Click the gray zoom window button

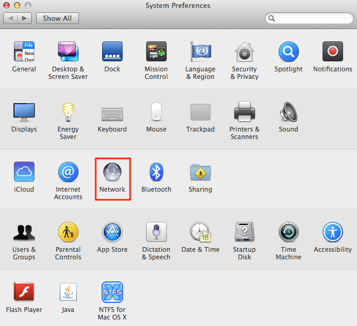pos(28,5)
